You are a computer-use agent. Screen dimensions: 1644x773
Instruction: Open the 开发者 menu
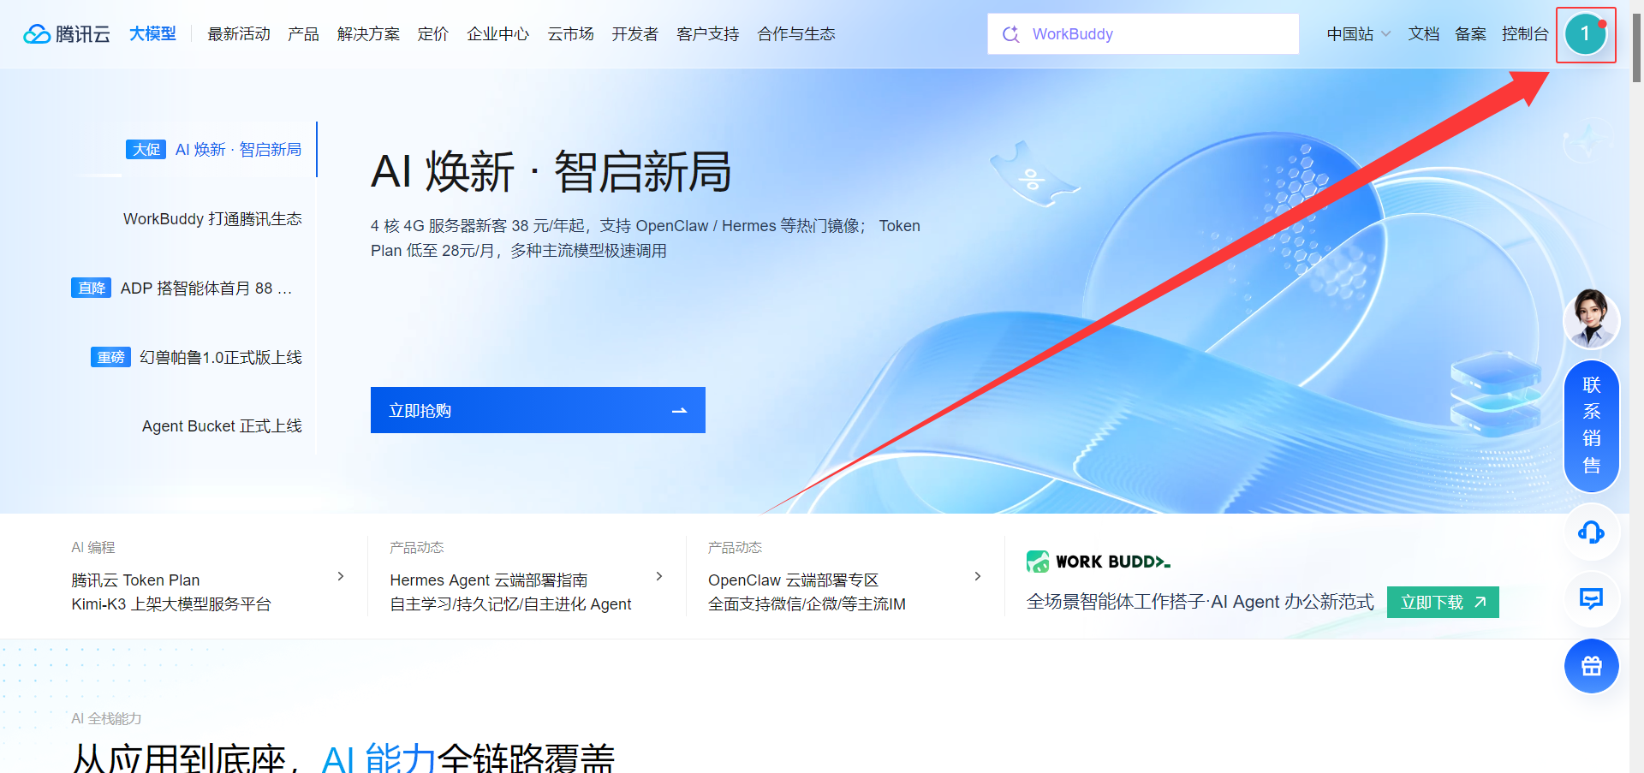[x=635, y=34]
